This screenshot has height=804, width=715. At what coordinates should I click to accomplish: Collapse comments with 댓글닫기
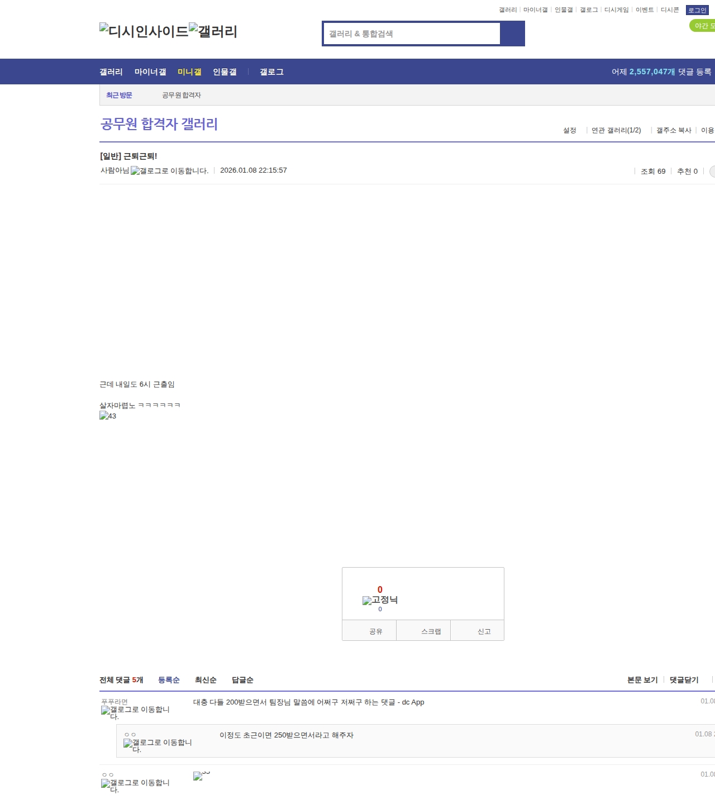click(684, 680)
